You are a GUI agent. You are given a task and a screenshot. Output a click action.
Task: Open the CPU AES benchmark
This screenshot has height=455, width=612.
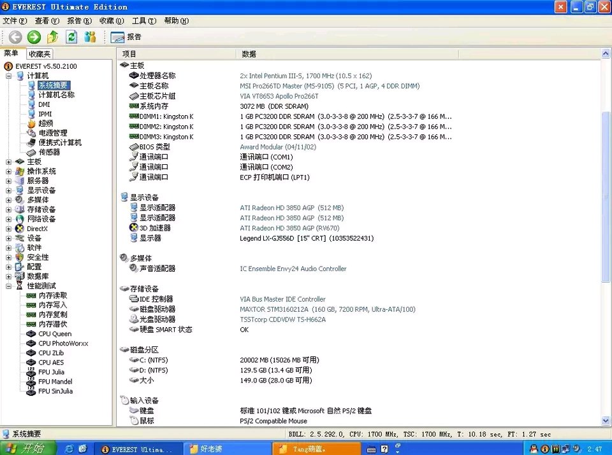pos(51,362)
